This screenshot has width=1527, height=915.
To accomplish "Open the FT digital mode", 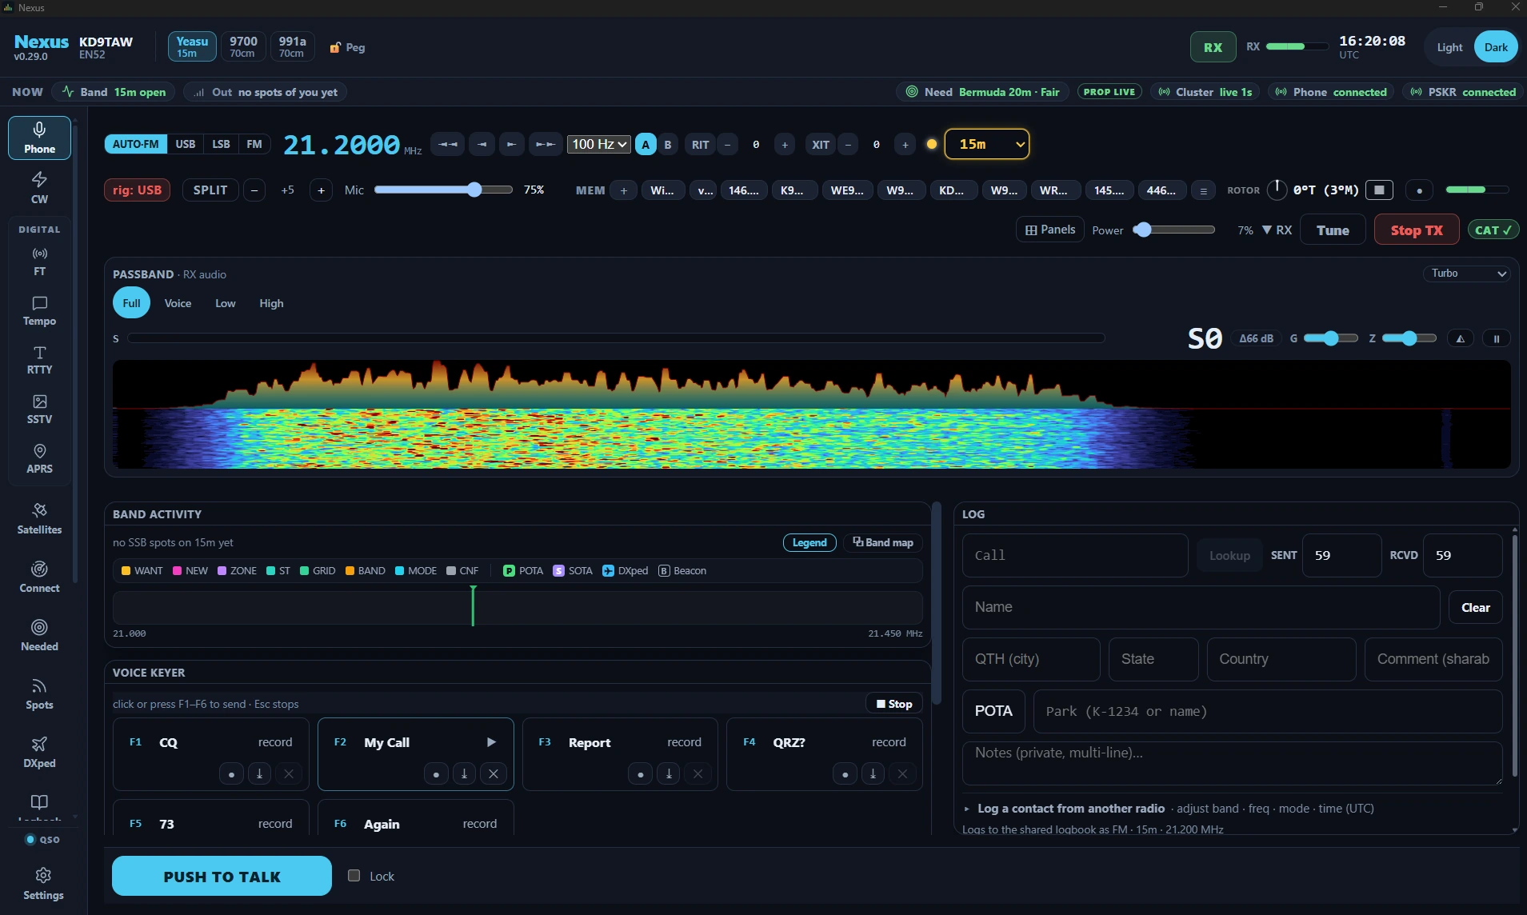I will (x=39, y=262).
